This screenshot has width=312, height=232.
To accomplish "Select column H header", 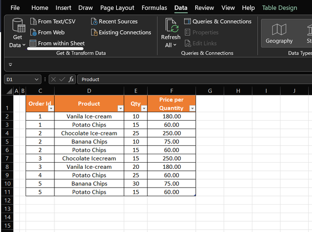I will [238, 91].
